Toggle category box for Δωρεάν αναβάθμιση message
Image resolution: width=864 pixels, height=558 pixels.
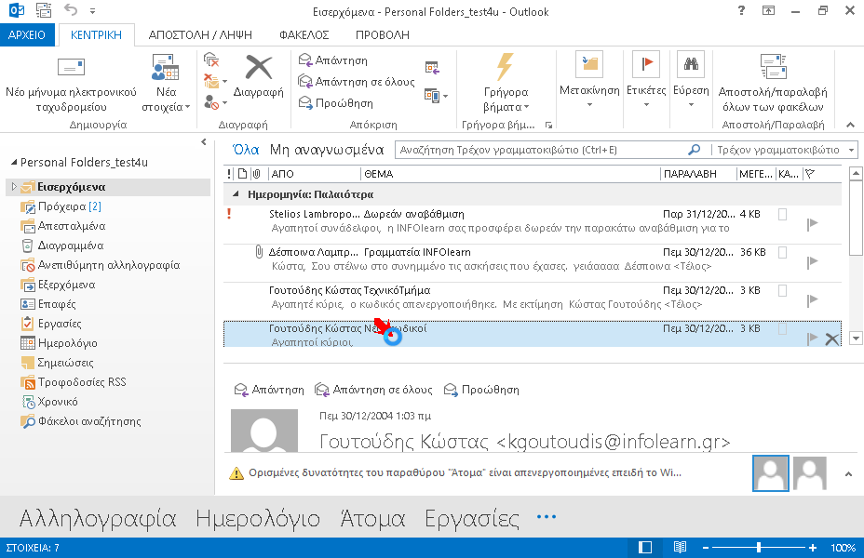click(782, 214)
